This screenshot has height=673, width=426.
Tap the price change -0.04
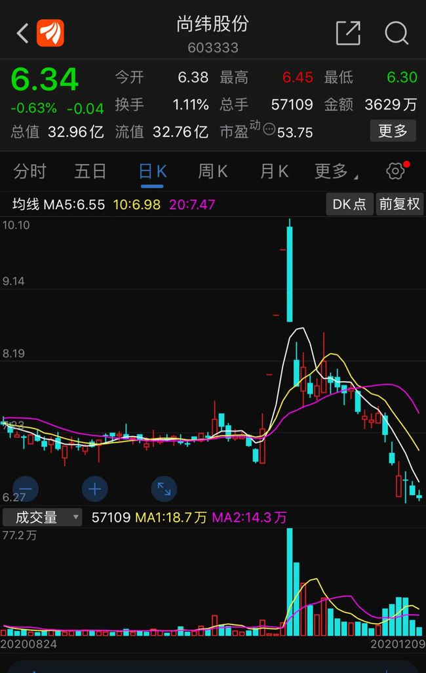(x=85, y=109)
